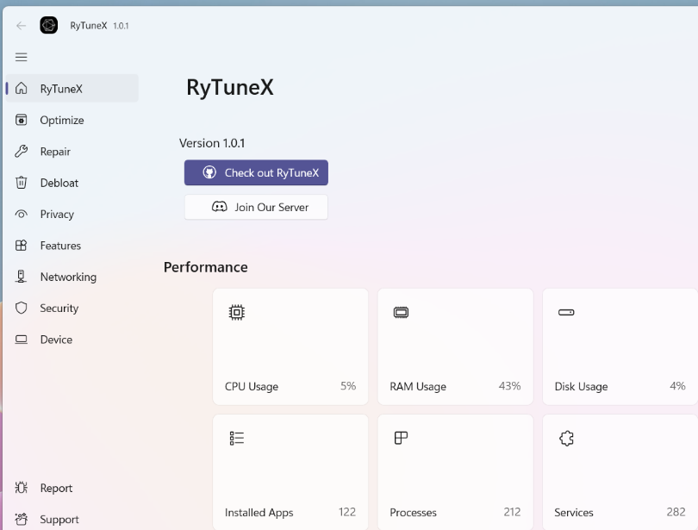Open the Installed Apps card
Viewport: 698px width, 530px height.
[290, 470]
